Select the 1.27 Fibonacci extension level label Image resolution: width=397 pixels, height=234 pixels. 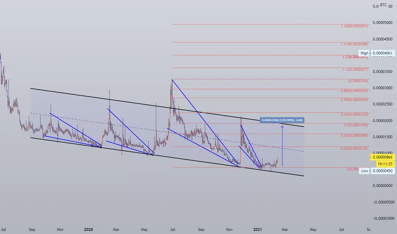click(x=355, y=57)
